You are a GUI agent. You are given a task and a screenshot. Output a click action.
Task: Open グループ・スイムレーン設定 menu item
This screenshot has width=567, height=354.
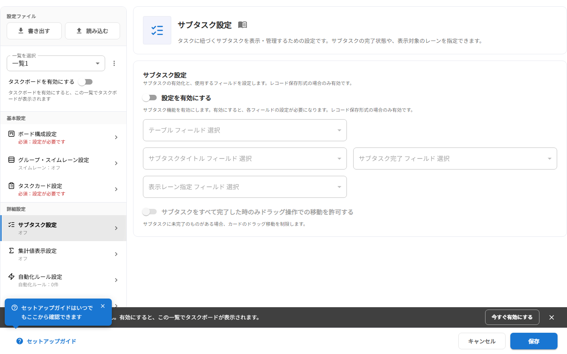[x=63, y=163]
